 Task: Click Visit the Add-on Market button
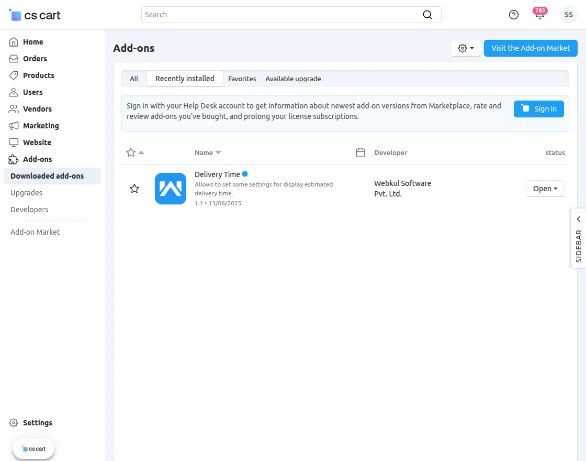(x=531, y=48)
